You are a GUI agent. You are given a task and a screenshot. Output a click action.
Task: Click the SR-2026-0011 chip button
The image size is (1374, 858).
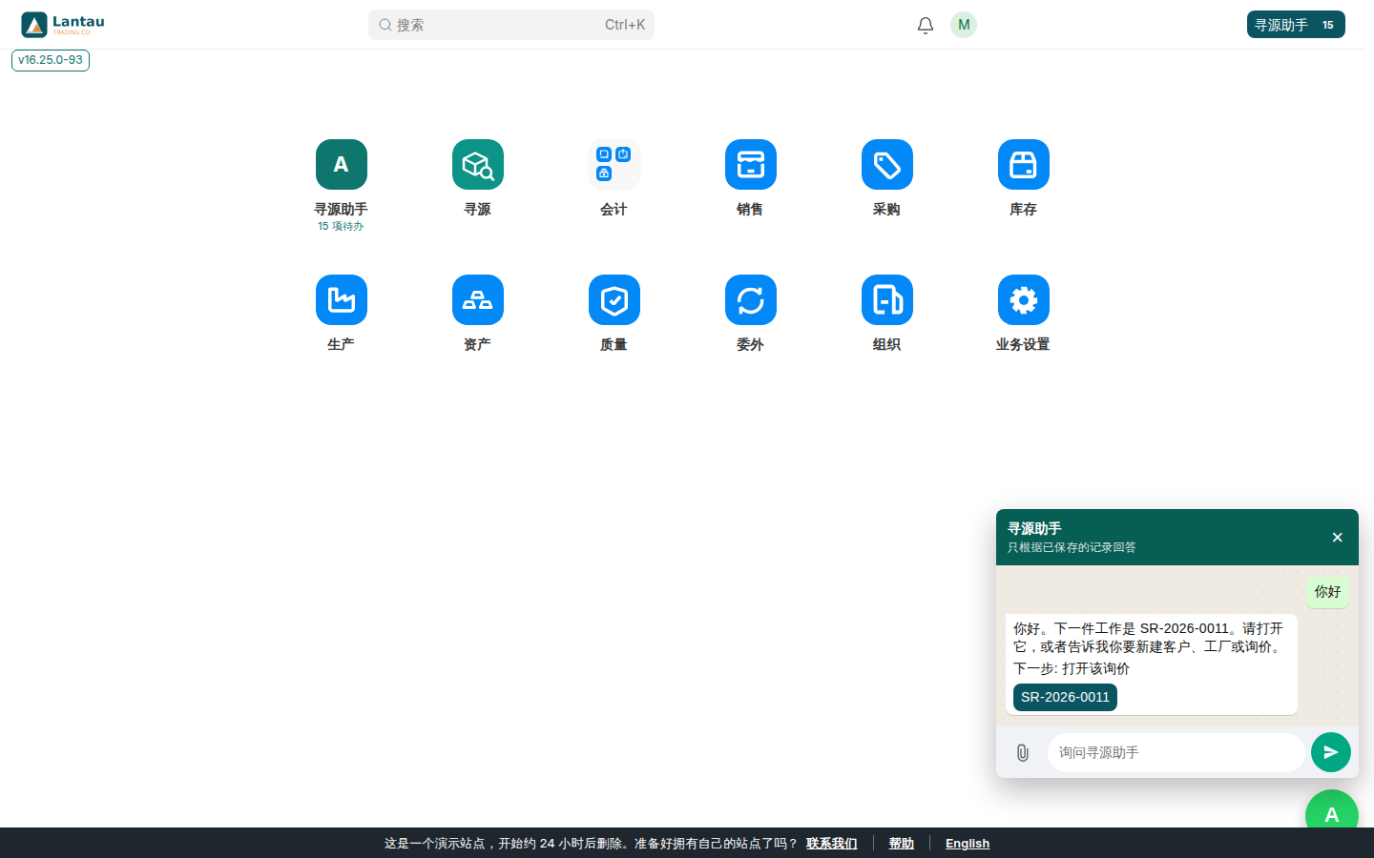pyautogui.click(x=1065, y=697)
